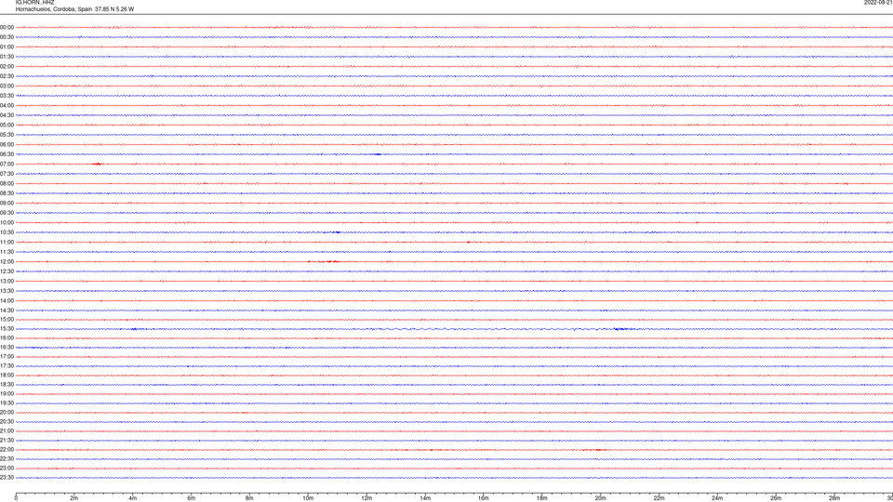Click the 2m tick label on time axis

[74, 498]
